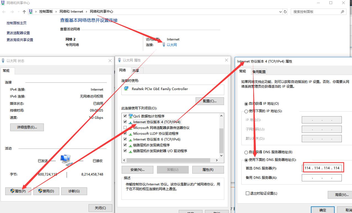Screen dimensions: 352x213
Task: Click 安装(N)... button
Action: pyautogui.click(x=137, y=169)
